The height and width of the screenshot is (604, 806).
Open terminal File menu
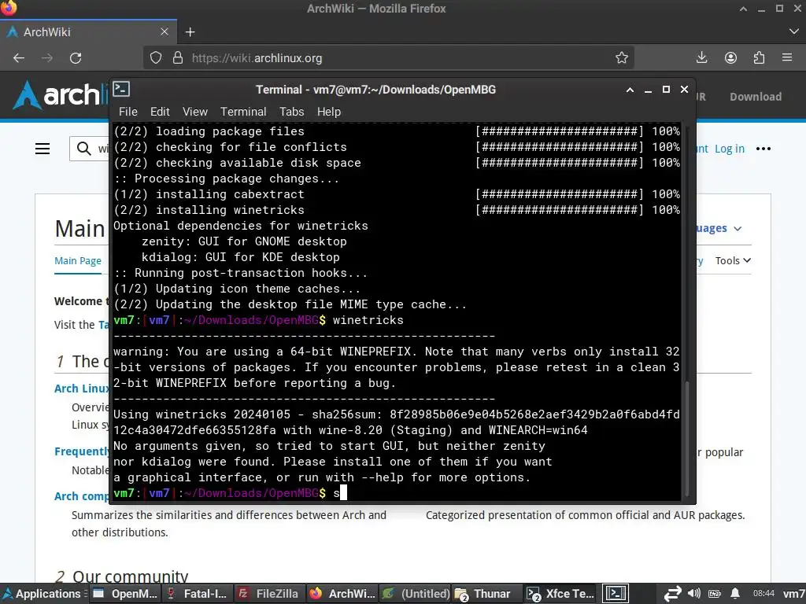pyautogui.click(x=128, y=112)
